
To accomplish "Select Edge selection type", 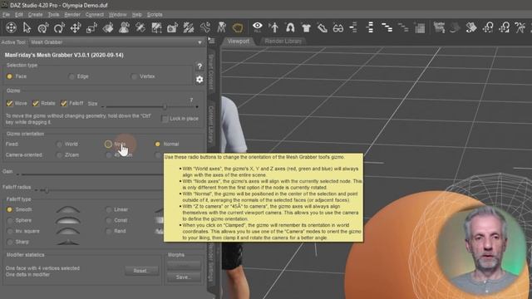I will pos(71,76).
